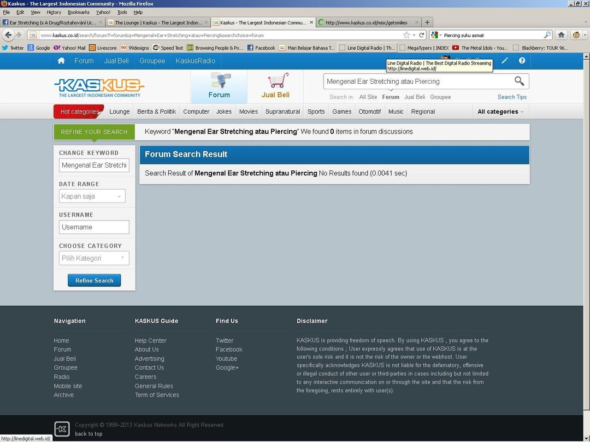This screenshot has width=590, height=442.
Task: Click KaskusRadio in blue navigation bar
Action: click(195, 61)
